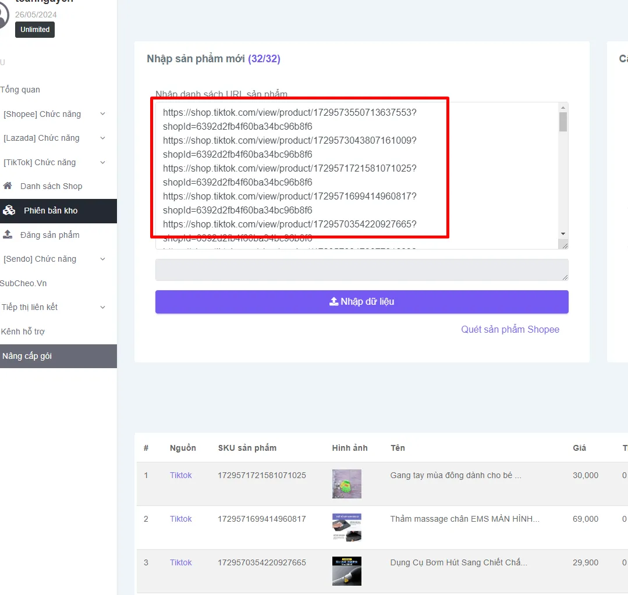This screenshot has height=595, width=628.
Task: Click product name Dụng Cụ Bơm Hút Sang Chiết
Action: coord(459,562)
